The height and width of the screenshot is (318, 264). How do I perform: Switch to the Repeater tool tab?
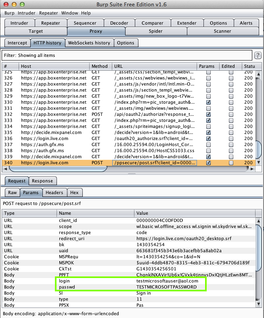coord(50,23)
